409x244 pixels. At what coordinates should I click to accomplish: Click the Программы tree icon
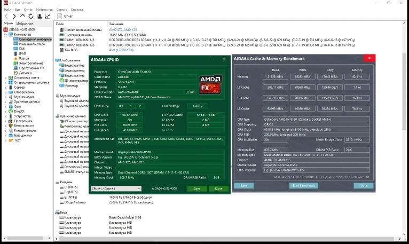coord(11,121)
